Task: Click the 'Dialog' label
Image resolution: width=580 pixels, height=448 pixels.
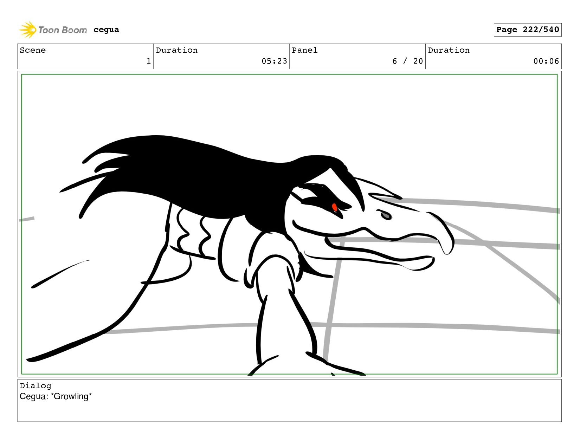Action: [x=36, y=386]
